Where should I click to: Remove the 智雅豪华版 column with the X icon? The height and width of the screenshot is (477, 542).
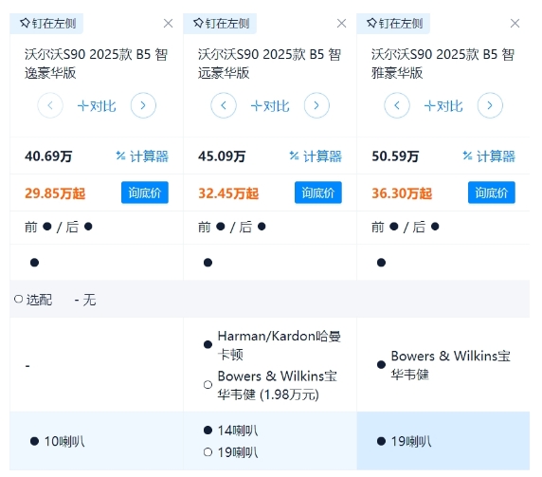tap(515, 24)
